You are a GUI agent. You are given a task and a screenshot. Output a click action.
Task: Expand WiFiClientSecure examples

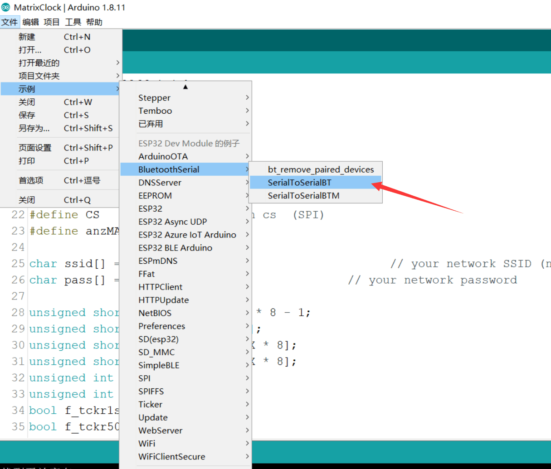(x=185, y=457)
